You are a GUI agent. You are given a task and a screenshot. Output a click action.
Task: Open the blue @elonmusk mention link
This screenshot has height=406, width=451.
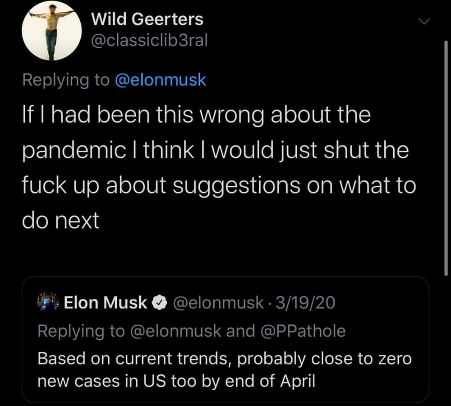pyautogui.click(x=161, y=80)
